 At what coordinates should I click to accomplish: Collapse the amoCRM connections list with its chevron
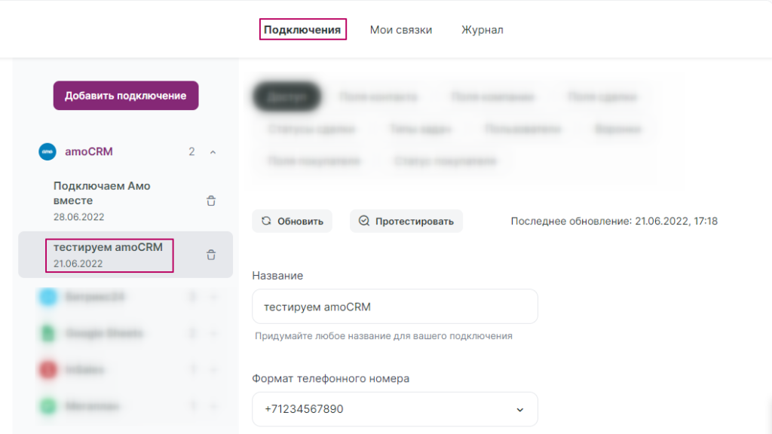[x=213, y=151]
